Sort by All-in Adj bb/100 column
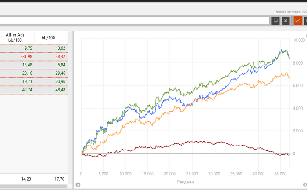Image resolution: width=307 pixels, height=190 pixels. coord(15,37)
